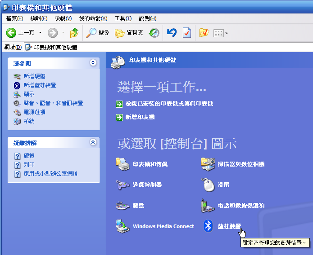
Task: Open the 搜尋 search tool
Action: click(97, 33)
